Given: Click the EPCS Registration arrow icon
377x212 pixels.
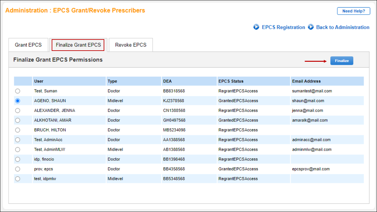Looking at the screenshot, I should 256,27.
